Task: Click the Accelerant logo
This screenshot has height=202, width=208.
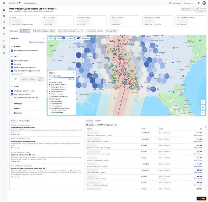Action: [x=15, y=3]
